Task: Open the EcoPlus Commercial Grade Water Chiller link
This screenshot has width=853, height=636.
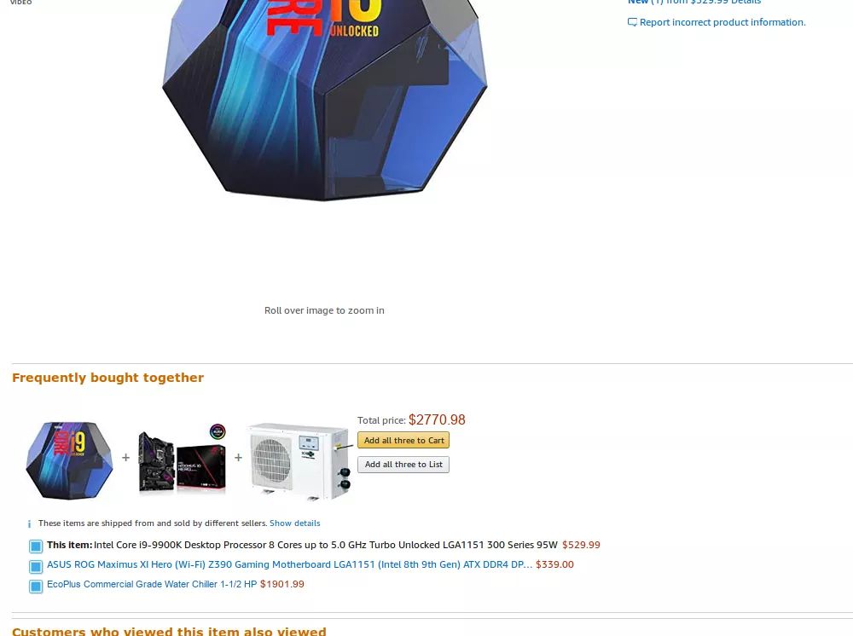Action: click(x=152, y=584)
